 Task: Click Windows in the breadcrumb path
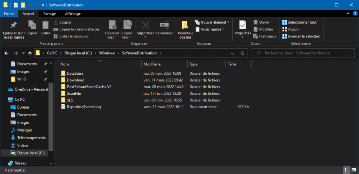point(107,53)
